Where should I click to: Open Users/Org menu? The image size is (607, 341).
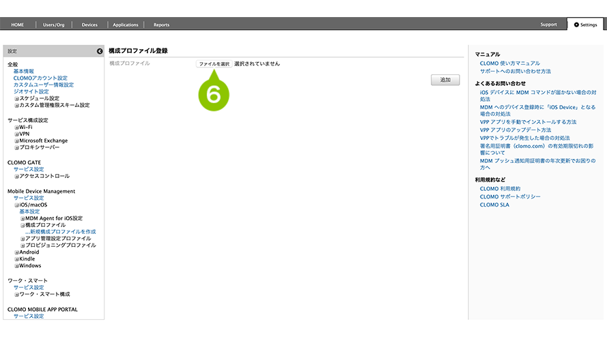point(53,25)
